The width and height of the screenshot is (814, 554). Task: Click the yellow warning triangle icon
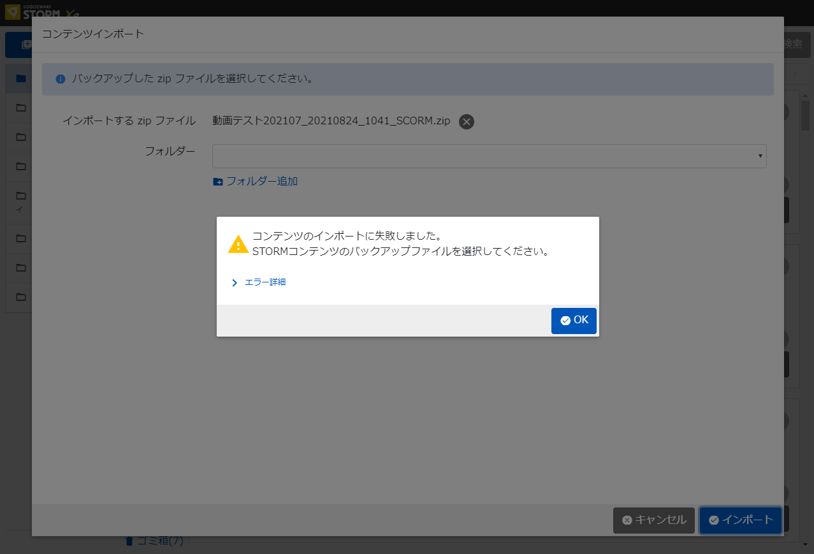[238, 244]
